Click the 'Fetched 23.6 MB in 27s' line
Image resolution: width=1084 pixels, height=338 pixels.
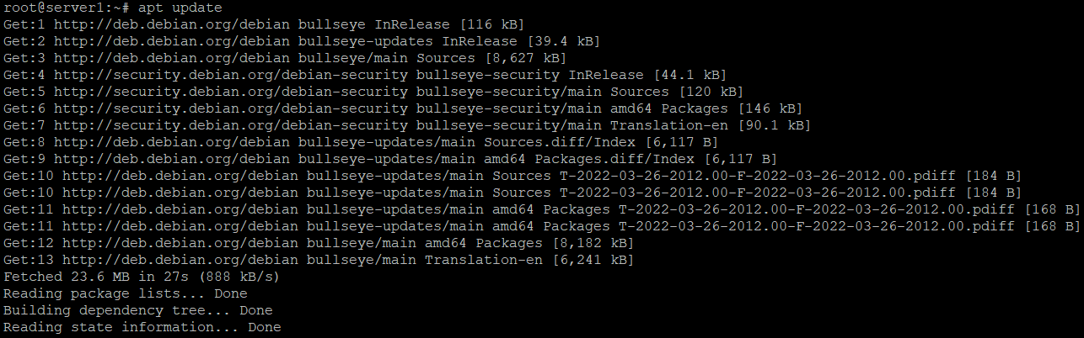142,277
